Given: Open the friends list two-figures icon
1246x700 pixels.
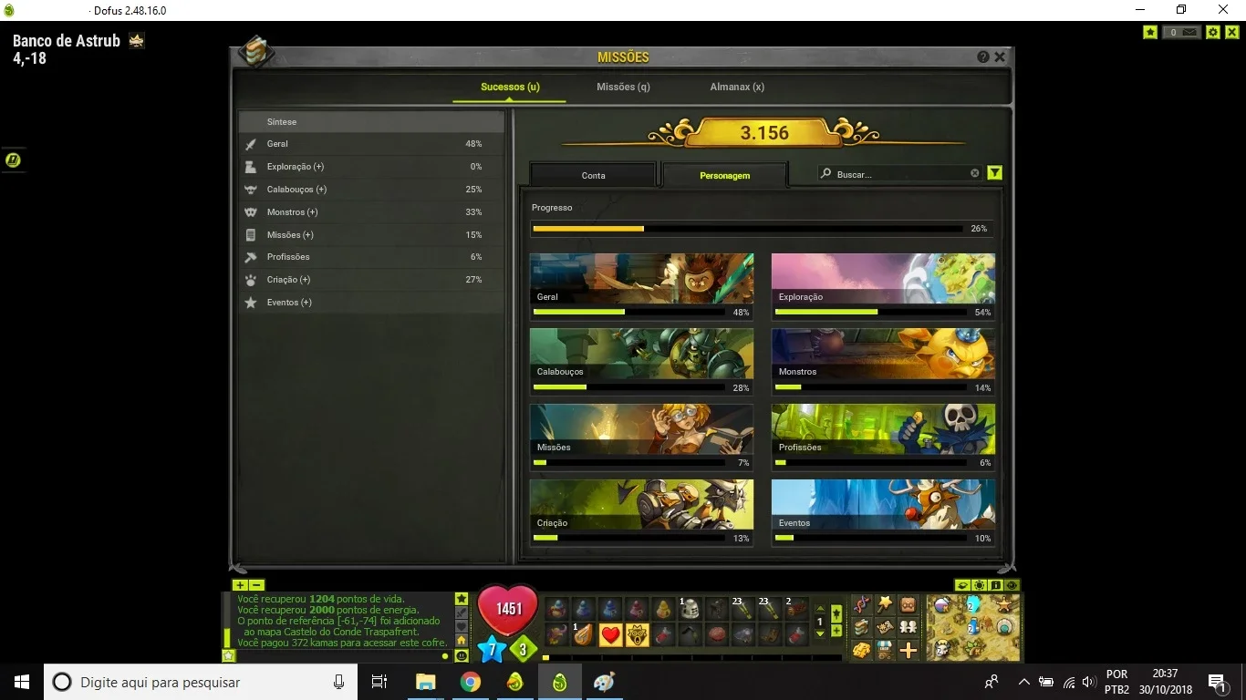Looking at the screenshot, I should coord(909,627).
